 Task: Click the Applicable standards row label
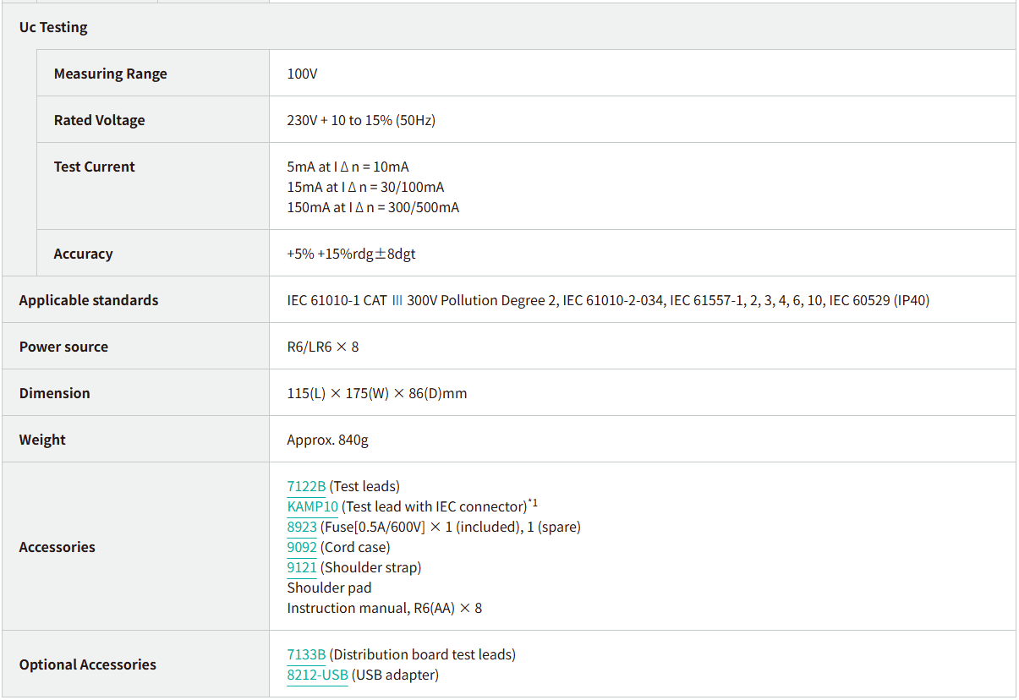[89, 300]
